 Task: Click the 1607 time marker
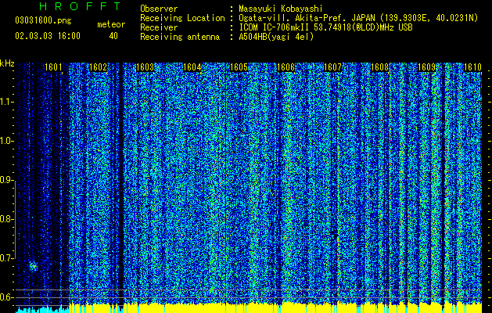332,67
